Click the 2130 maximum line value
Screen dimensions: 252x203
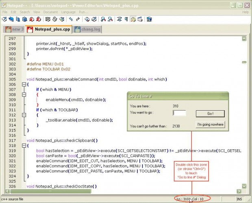click(176, 126)
